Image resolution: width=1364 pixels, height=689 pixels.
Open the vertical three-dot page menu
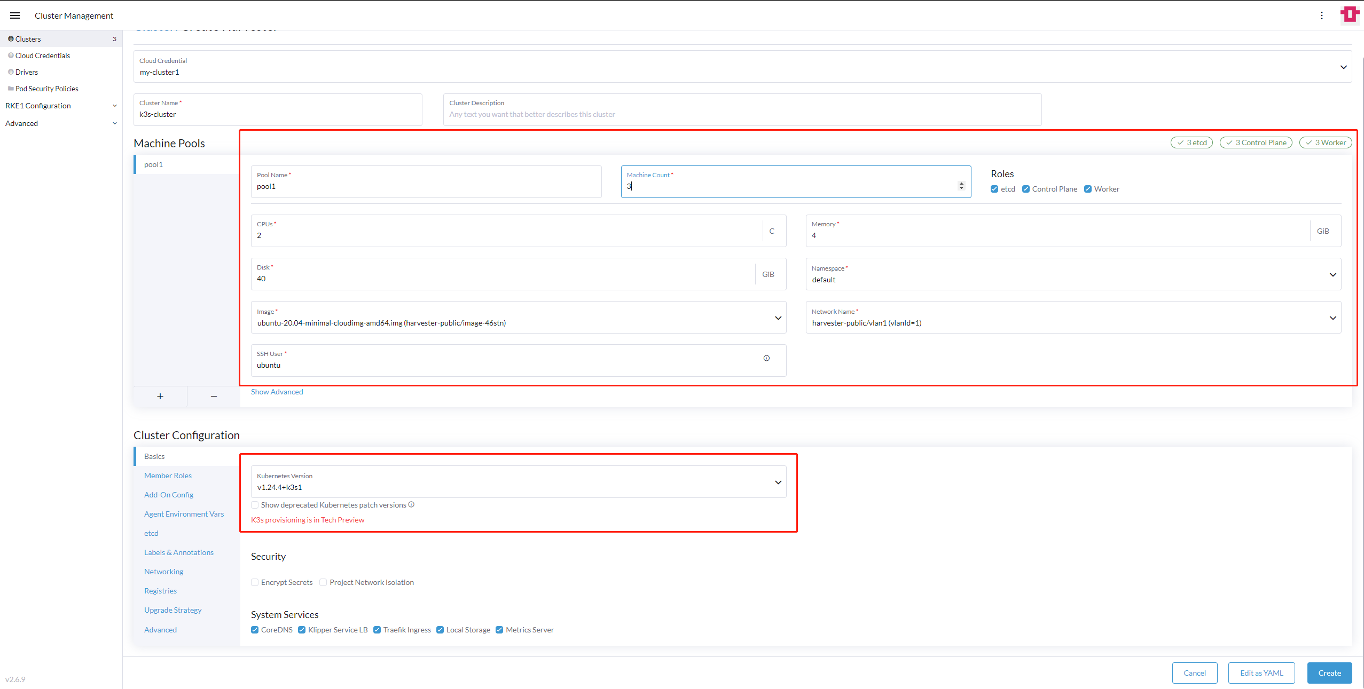[x=1322, y=15]
